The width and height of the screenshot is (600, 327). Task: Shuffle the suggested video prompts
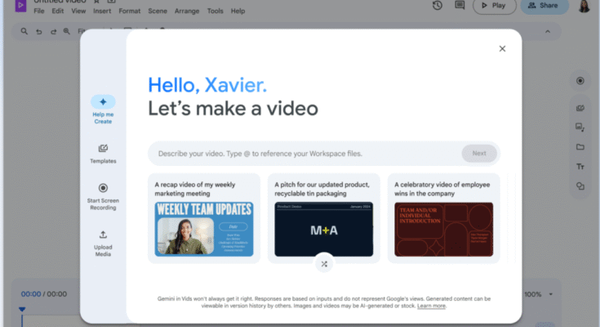(x=324, y=263)
